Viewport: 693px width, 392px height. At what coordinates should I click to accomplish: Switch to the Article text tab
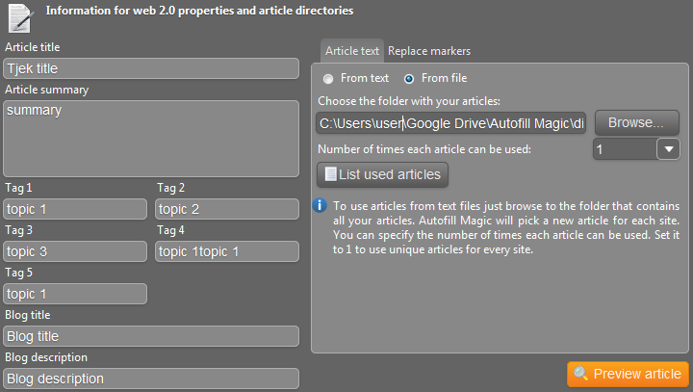point(352,51)
